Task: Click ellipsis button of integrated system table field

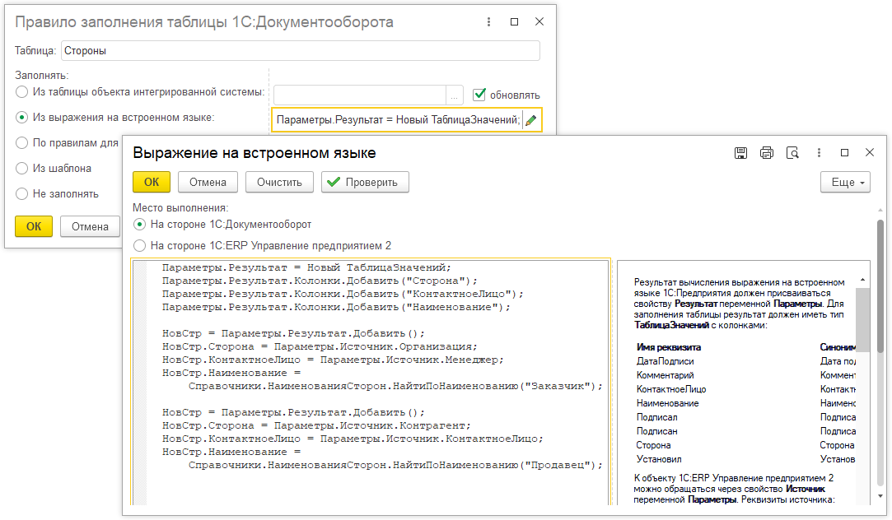Action: tap(454, 95)
